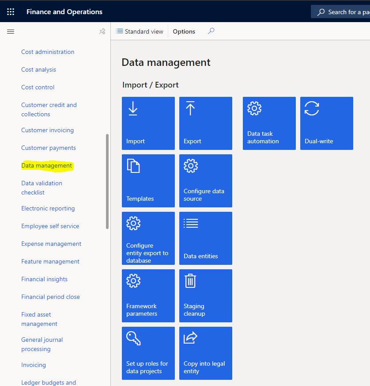
Task: Open the Data task automation tile
Action: pyautogui.click(x=269, y=123)
